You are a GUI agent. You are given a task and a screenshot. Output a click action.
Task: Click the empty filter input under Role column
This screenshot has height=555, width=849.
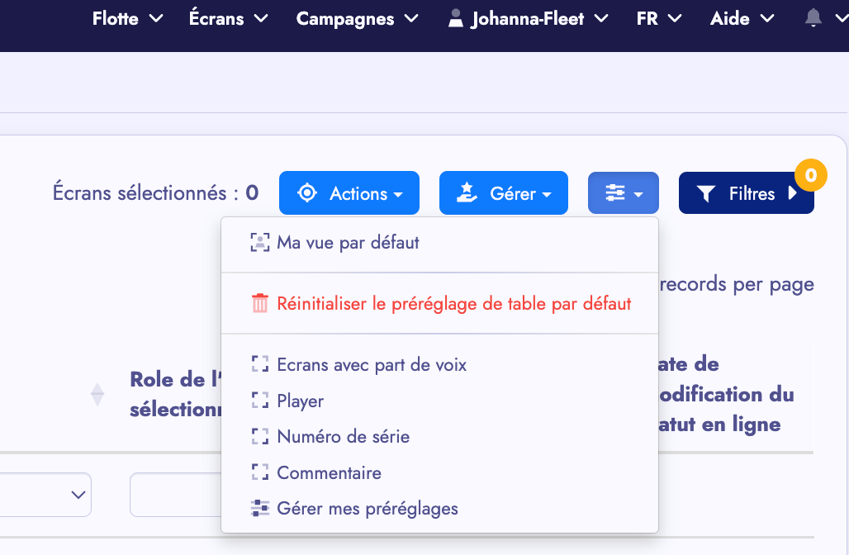173,495
